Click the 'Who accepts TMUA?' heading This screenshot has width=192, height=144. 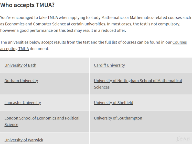point(27,5)
